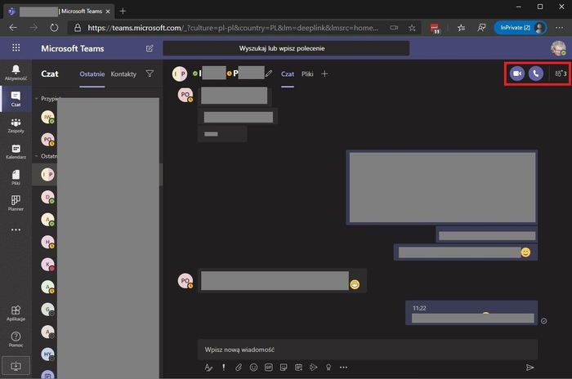The width and height of the screenshot is (572, 379).
Task: Open chat with contact K
Action: point(47,265)
